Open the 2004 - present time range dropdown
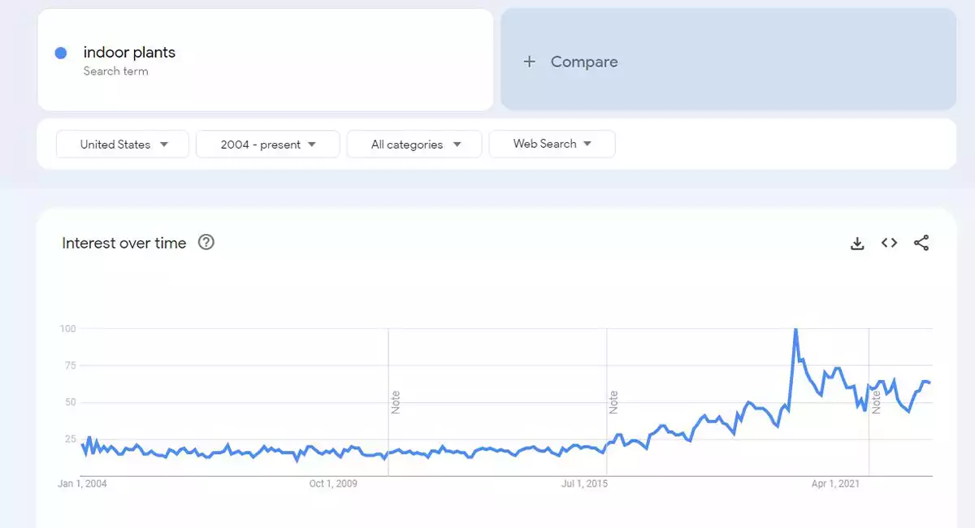Image resolution: width=975 pixels, height=528 pixels. [x=268, y=144]
